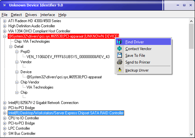
Task: Select the PnpID label
Action: (x=25, y=52)
